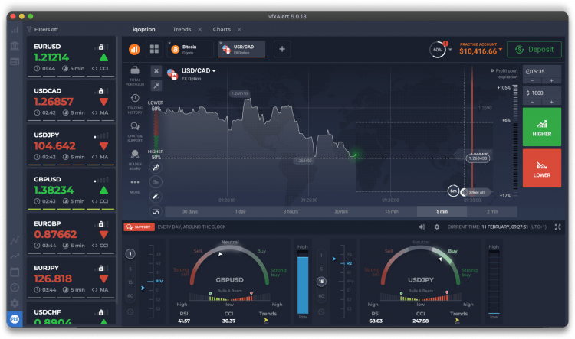The height and width of the screenshot is (339, 575).
Task: Click the info circle icon in the sidebar
Action: coord(15,288)
